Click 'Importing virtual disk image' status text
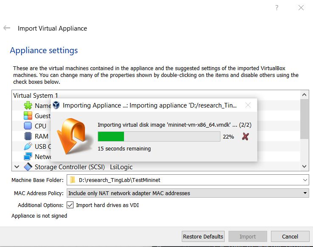The height and width of the screenshot is (247, 313). (x=174, y=125)
